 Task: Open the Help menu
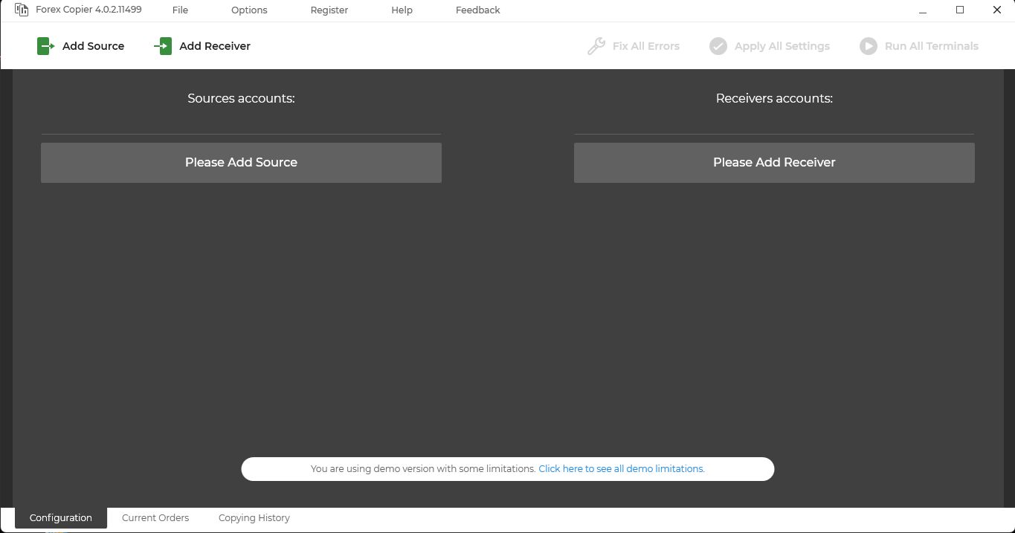[402, 10]
